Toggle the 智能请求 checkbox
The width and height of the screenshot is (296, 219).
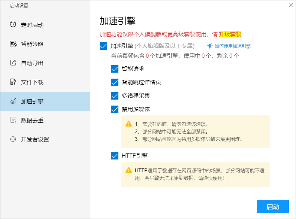pos(115,69)
